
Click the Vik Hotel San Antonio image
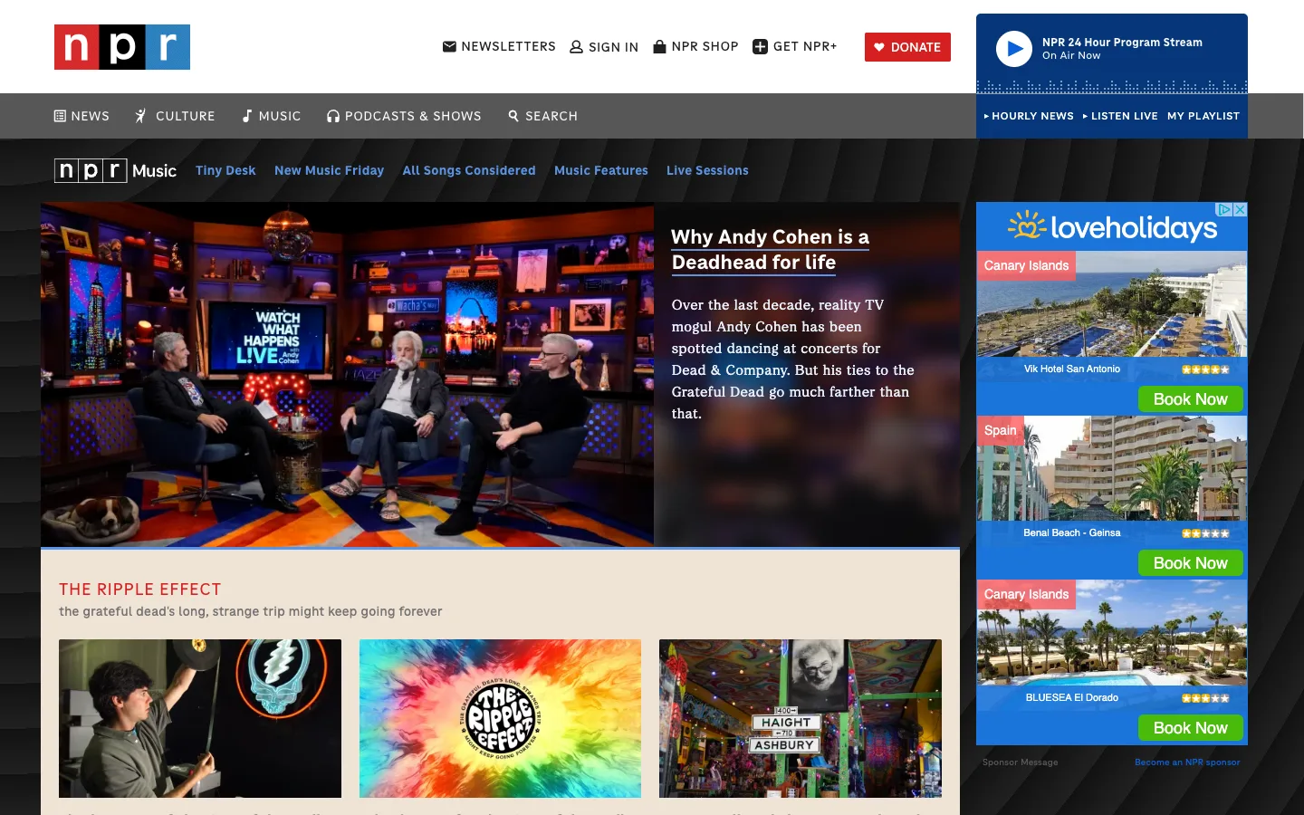[x=1112, y=304]
